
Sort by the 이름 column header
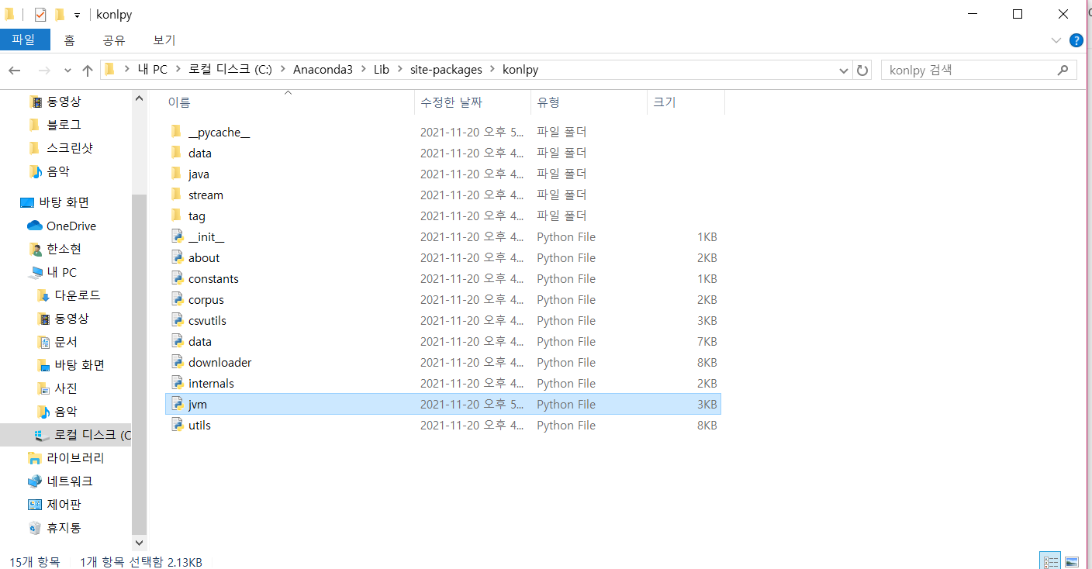pyautogui.click(x=289, y=102)
